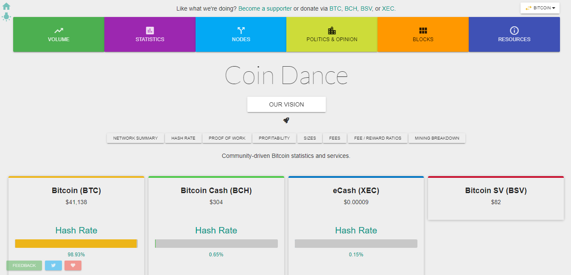Switch to the Mining Breakdown tab
This screenshot has width=571, height=275.
click(x=437, y=138)
